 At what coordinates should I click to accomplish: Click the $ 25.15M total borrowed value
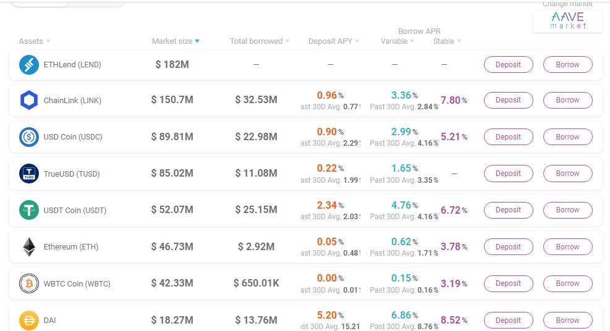256,210
